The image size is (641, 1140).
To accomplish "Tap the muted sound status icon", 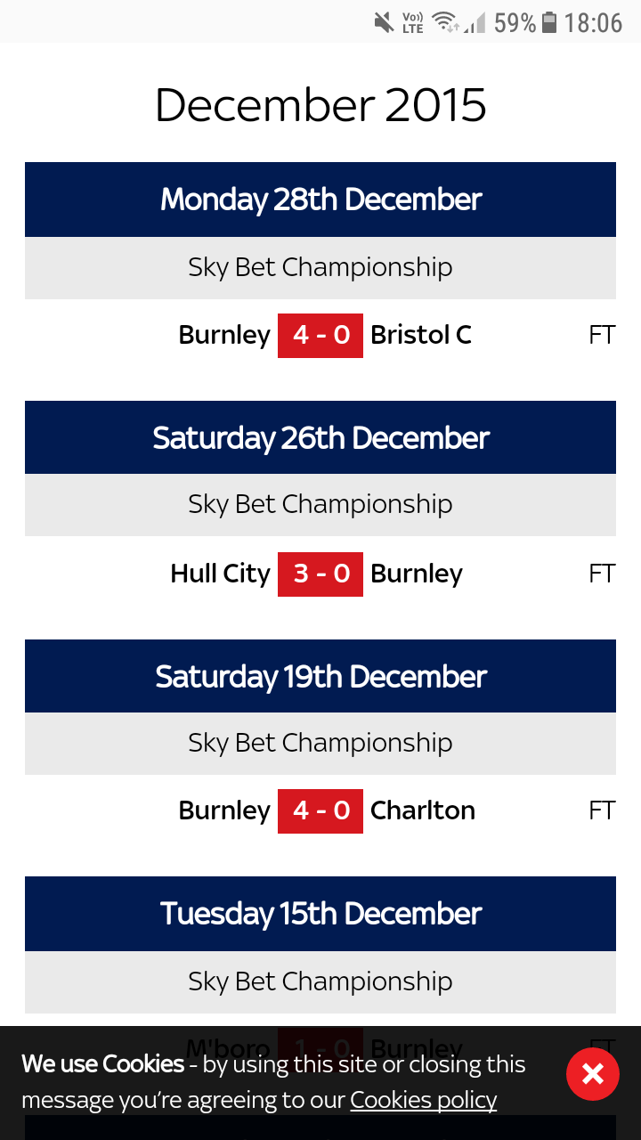I will point(384,22).
